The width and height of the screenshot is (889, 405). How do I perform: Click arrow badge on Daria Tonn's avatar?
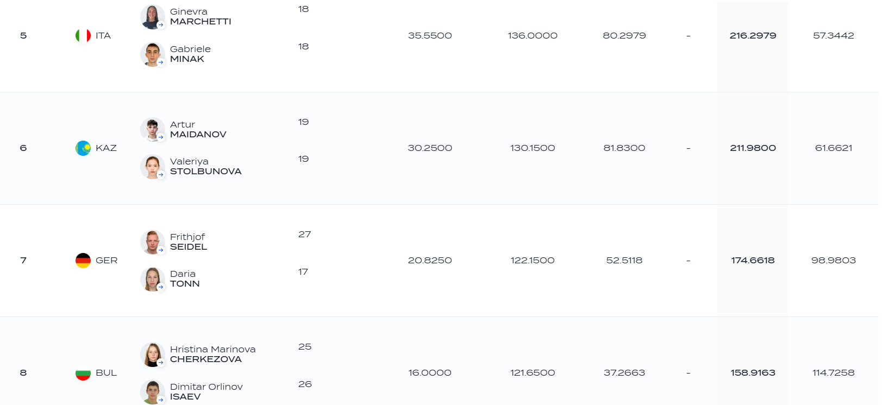161,287
